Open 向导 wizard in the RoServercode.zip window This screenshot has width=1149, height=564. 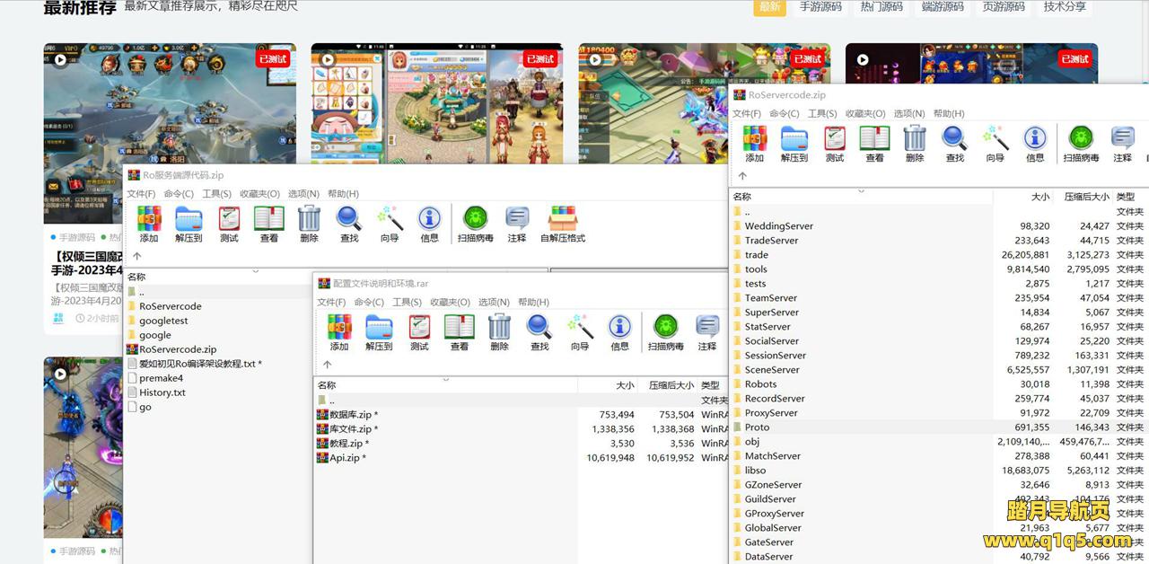click(995, 143)
